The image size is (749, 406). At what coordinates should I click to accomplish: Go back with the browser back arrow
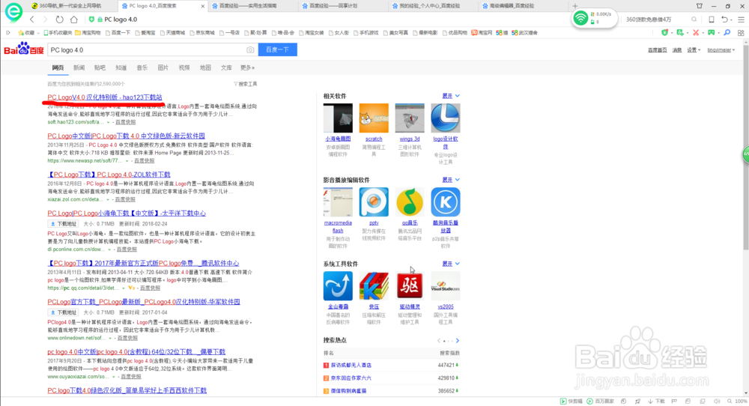(32, 19)
